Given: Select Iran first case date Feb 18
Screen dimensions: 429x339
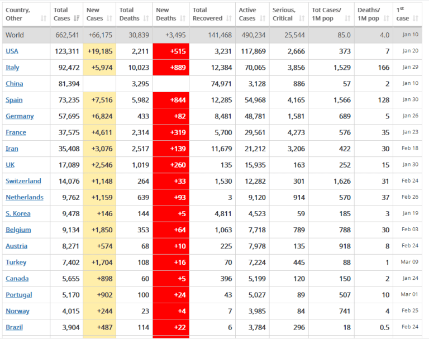Looking at the screenshot, I should [x=410, y=149].
